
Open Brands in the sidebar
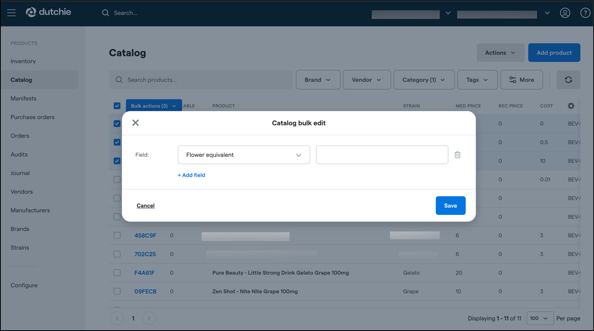[20, 229]
